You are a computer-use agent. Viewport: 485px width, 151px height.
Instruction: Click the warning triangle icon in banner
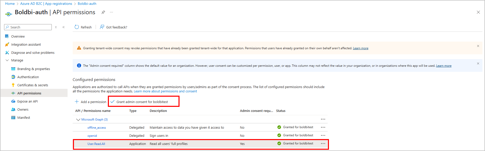click(x=79, y=48)
